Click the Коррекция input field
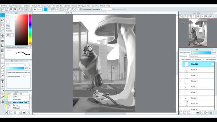Image resolution: width=217 pixels, height=122 pixels. coord(106,9)
